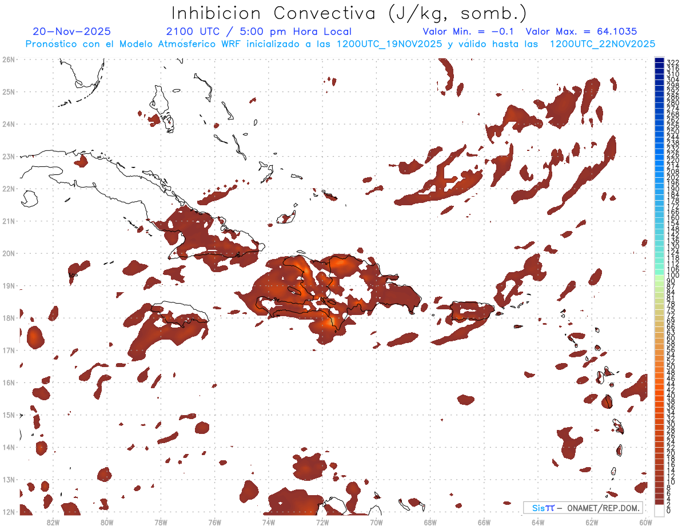The width and height of the screenshot is (686, 530).
Task: Click the darkest blue swatch at the colorbar top
Action: pyautogui.click(x=660, y=61)
